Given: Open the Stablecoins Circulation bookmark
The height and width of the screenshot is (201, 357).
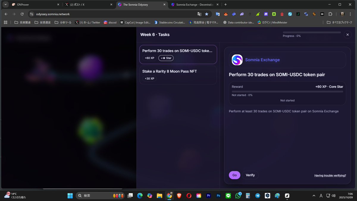Looking at the screenshot, I should 170,22.
